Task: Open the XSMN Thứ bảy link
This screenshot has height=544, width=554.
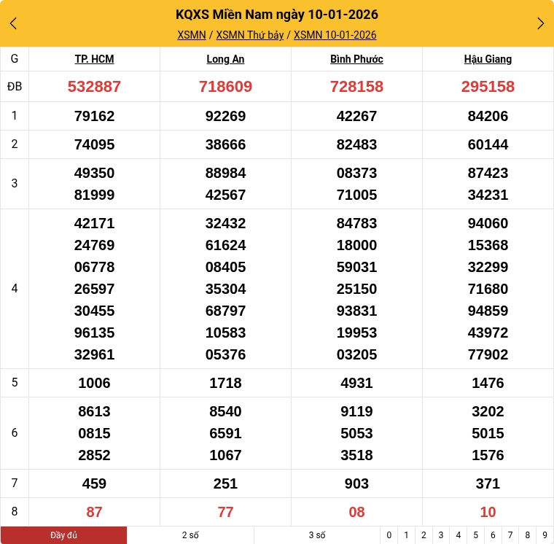Action: (x=250, y=35)
